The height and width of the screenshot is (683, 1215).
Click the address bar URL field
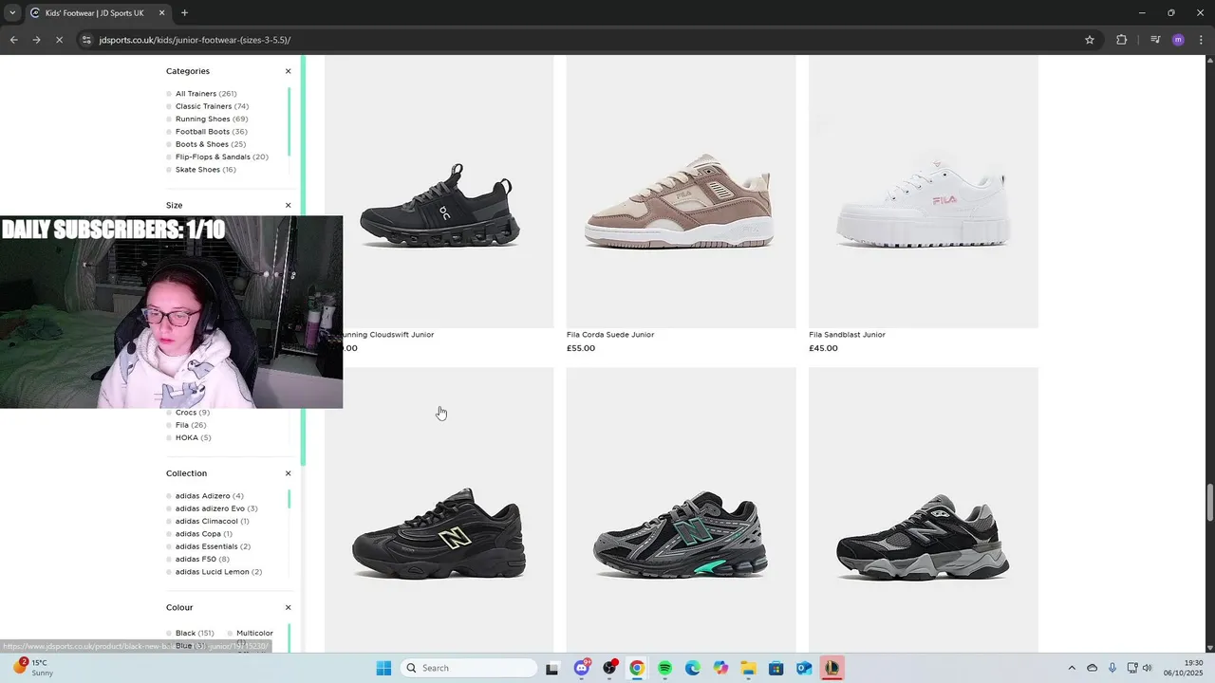pyautogui.click(x=589, y=40)
